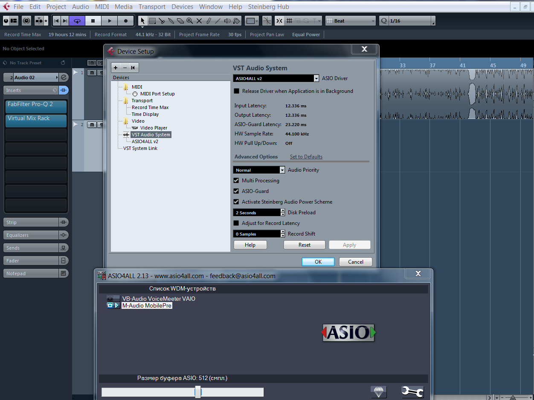Mute track 2 with its m button
Screen dimensions: 534x400
click(x=92, y=125)
